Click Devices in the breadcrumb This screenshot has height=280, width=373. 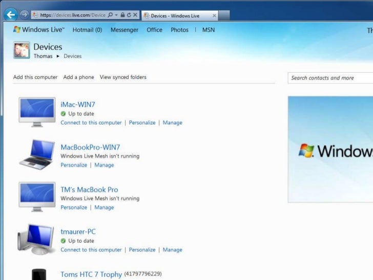[x=73, y=56]
